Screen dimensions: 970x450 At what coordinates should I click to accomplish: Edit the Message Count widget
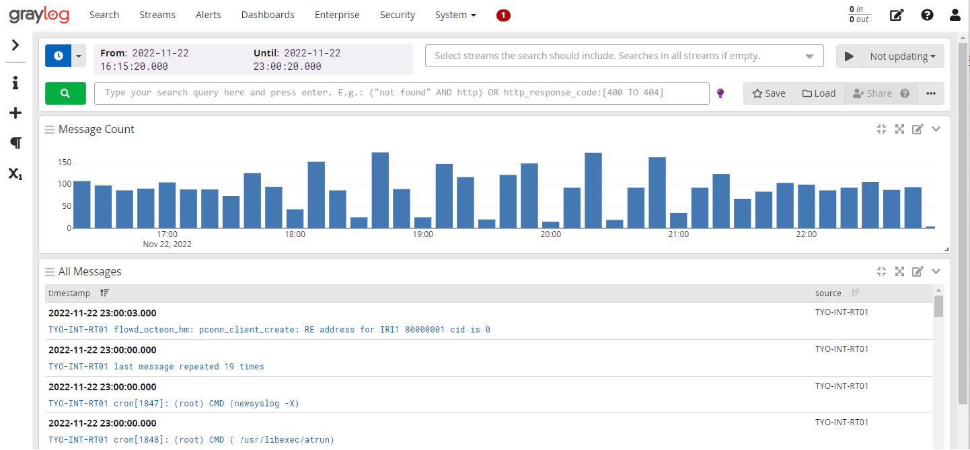pyautogui.click(x=918, y=129)
